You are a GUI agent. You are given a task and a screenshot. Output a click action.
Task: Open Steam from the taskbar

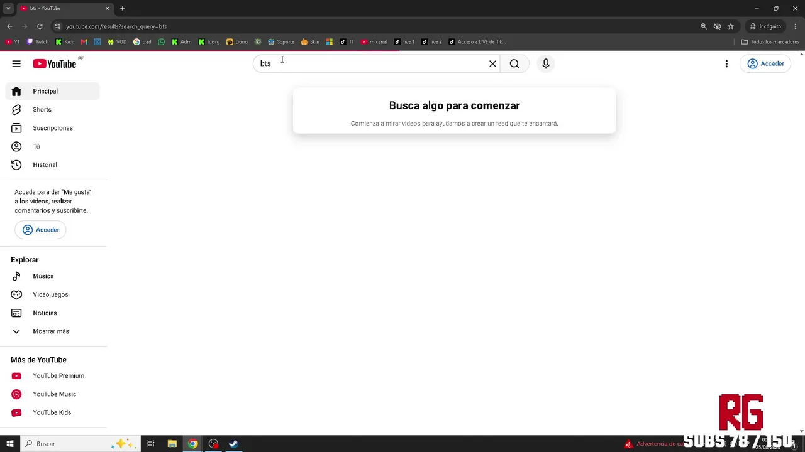click(x=233, y=444)
